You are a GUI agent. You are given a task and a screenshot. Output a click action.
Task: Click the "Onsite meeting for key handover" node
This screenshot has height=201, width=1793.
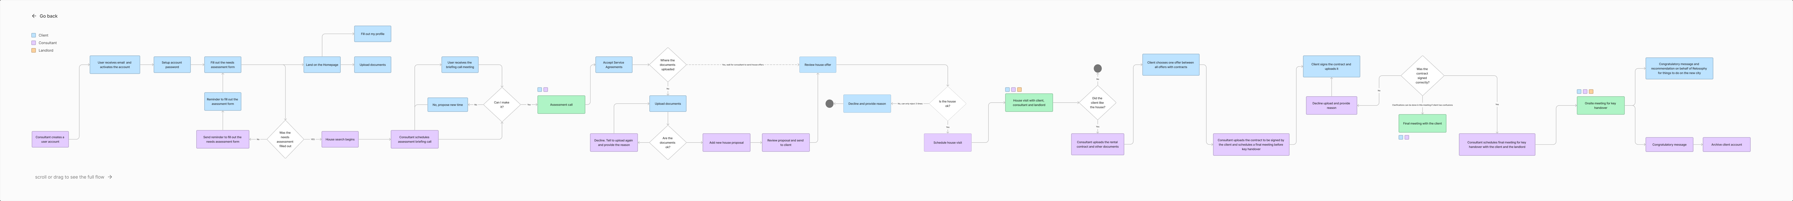pyautogui.click(x=1601, y=105)
